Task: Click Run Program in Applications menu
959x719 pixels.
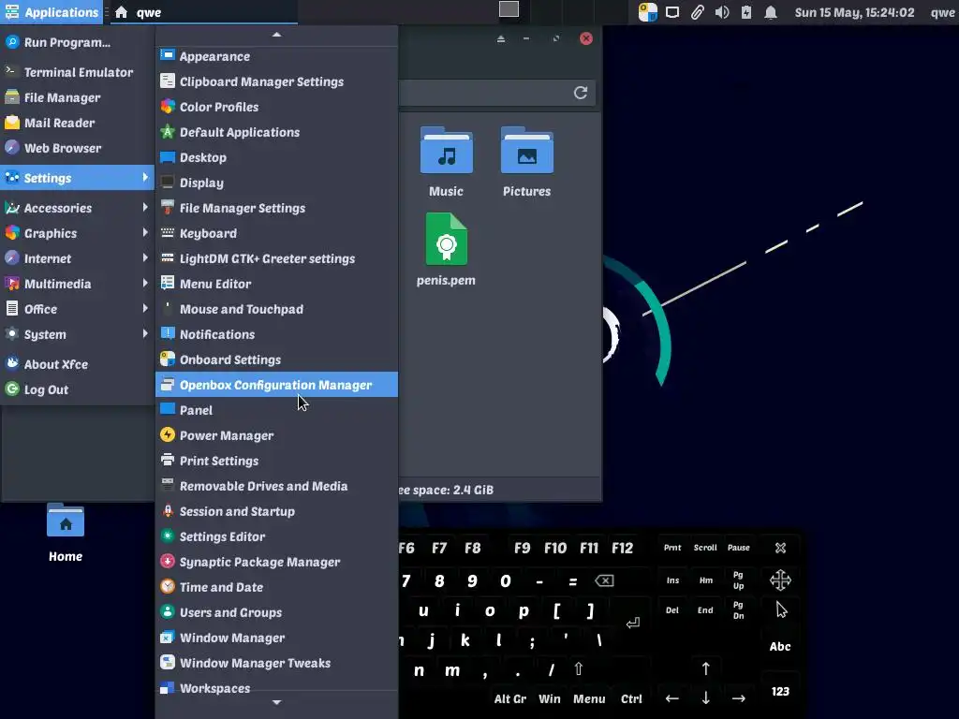Action: pos(77,42)
